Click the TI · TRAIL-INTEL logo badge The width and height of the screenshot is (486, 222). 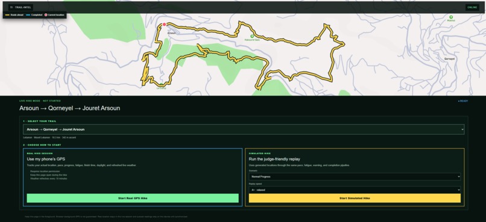pos(21,7)
